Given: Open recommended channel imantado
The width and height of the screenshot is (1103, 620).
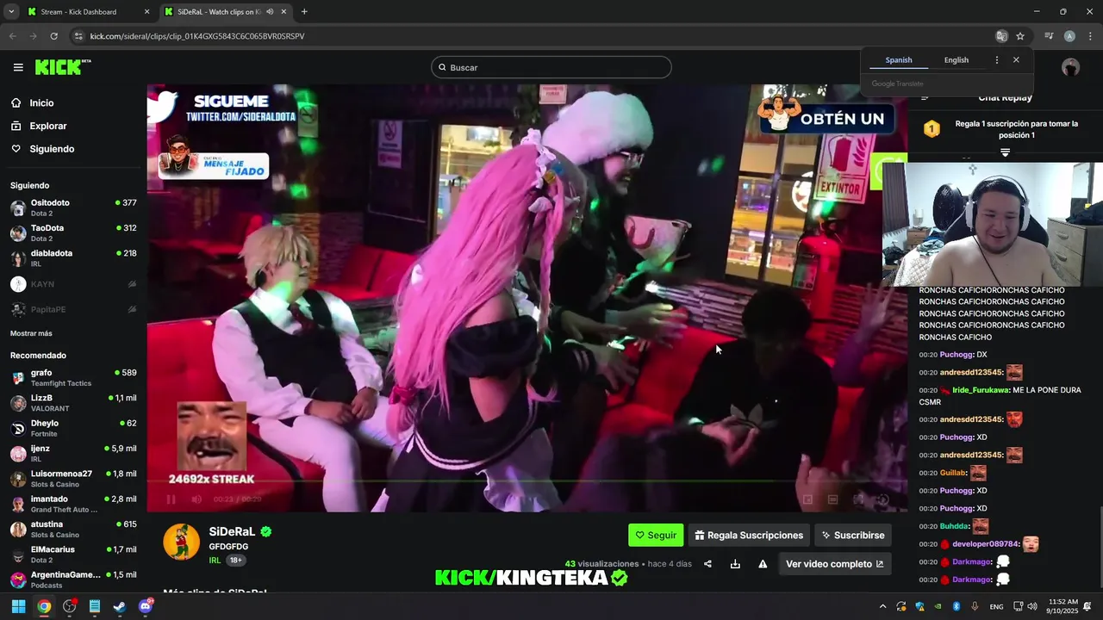Looking at the screenshot, I should 73,504.
